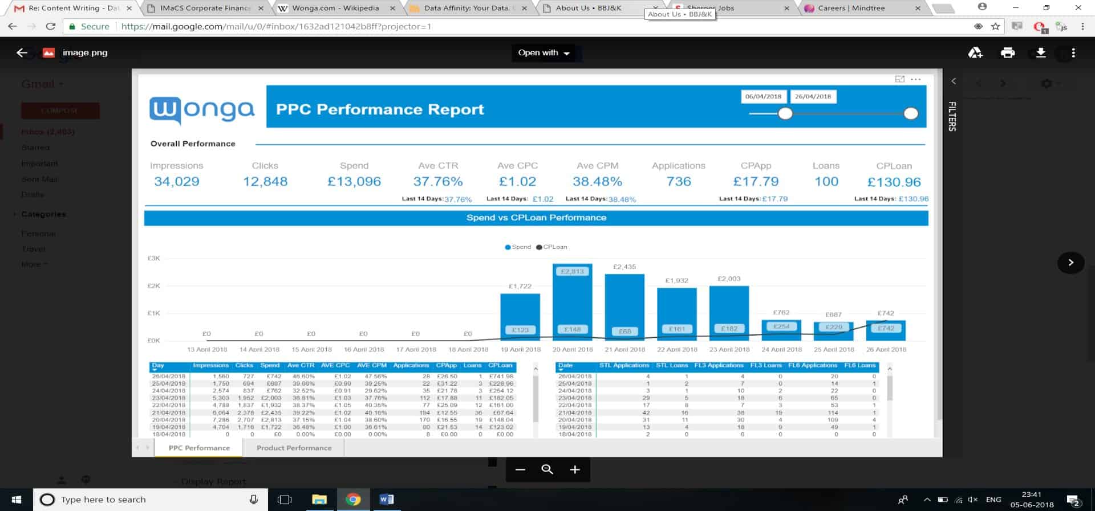Click the 26/04/2018 end date field

click(813, 96)
